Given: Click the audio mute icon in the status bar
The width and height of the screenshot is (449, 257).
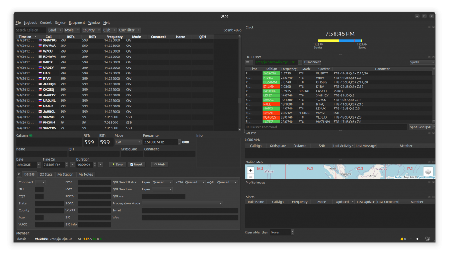Looking at the screenshot, I should 428,239.
